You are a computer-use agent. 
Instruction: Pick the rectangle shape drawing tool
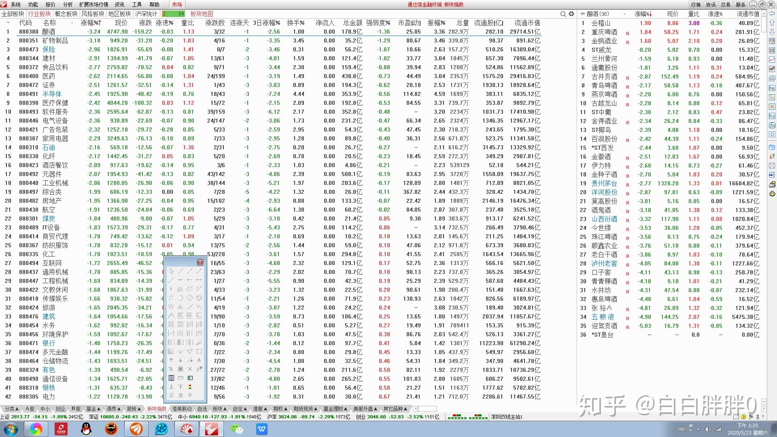199,351
